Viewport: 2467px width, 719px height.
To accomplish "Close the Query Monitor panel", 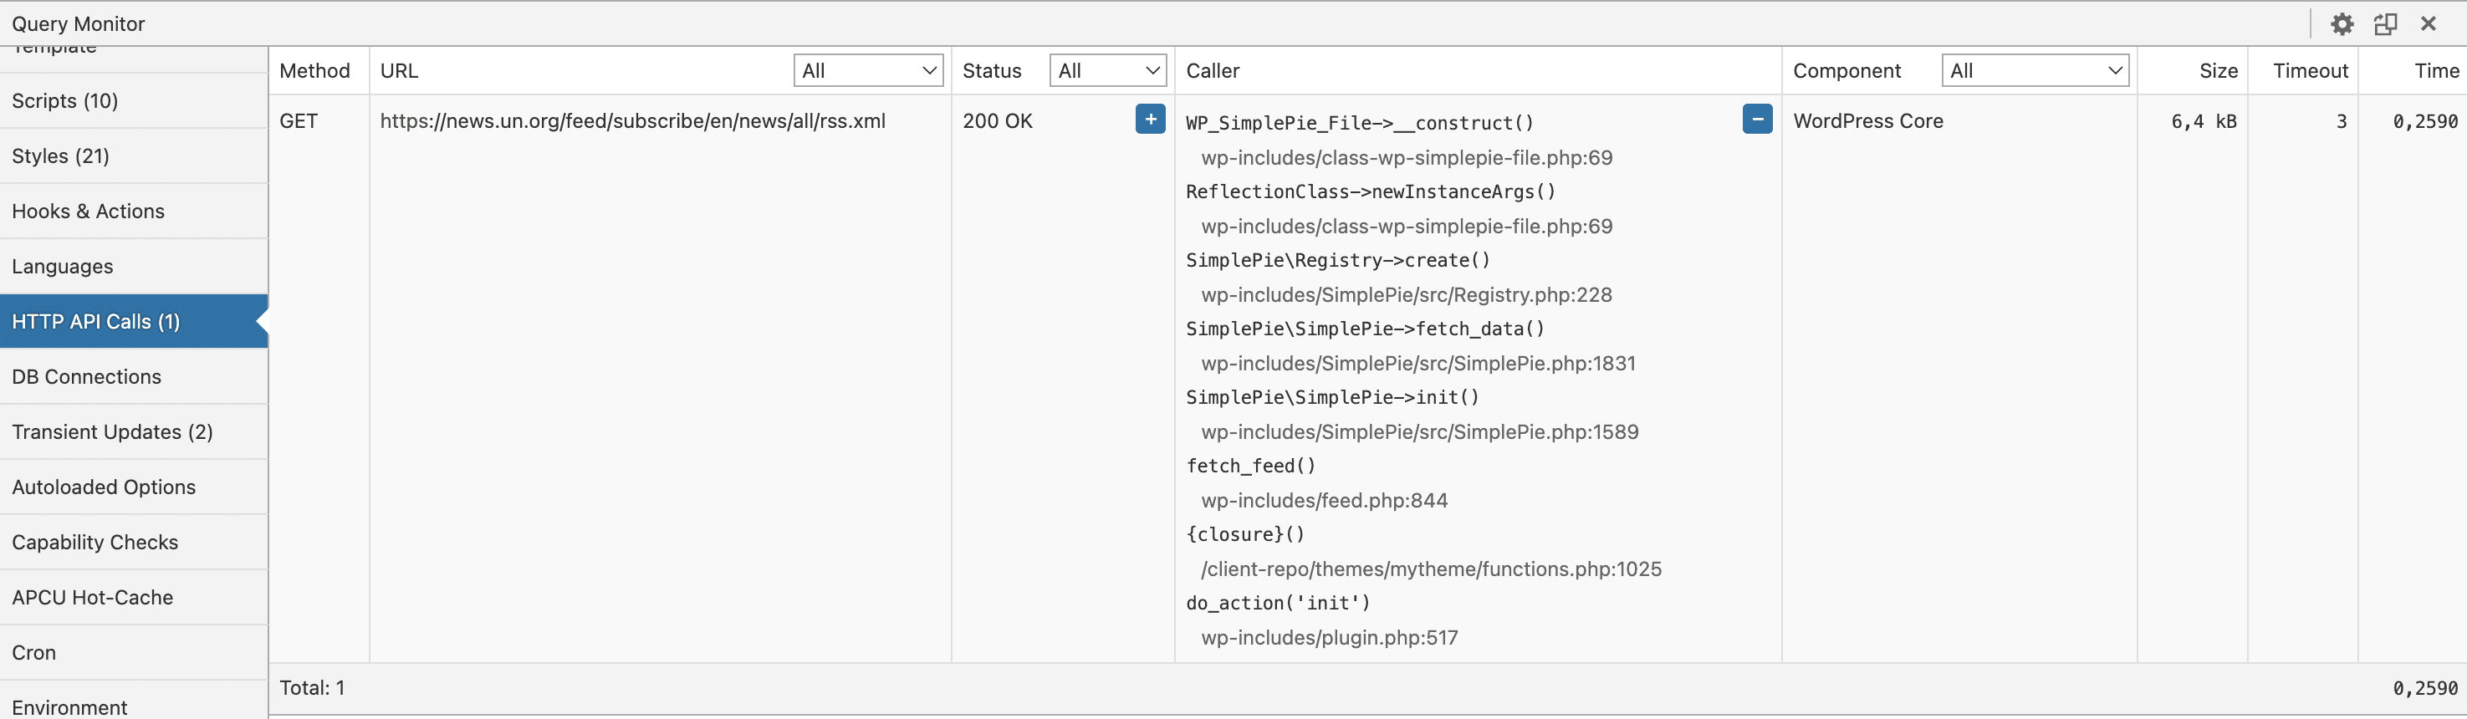I will (x=2428, y=24).
